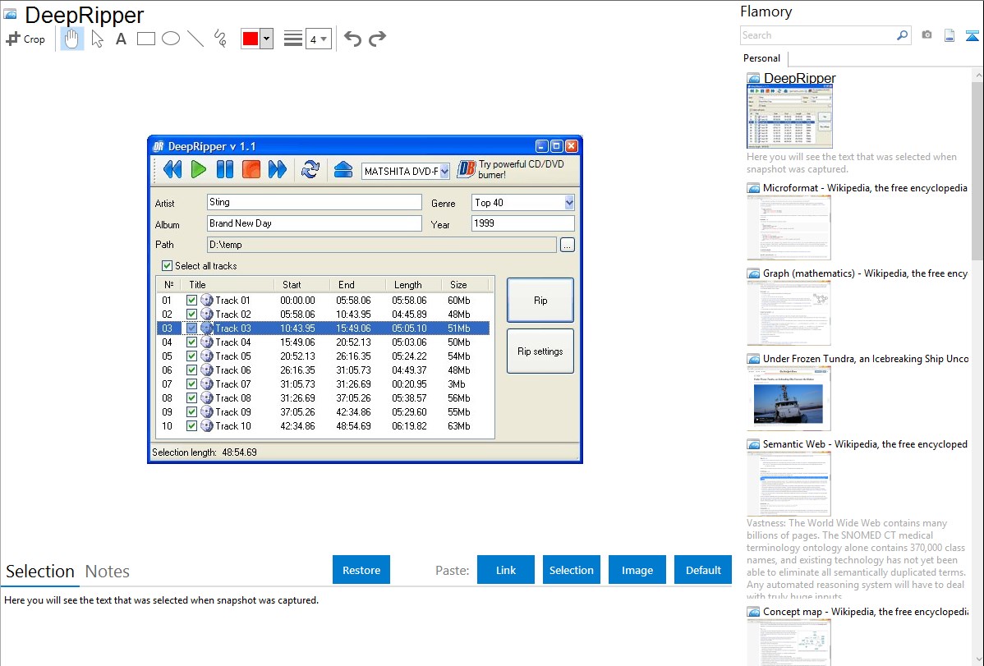Open the Genre dropdown showing Top 40
Viewport: 984px width, 666px height.
(x=568, y=202)
